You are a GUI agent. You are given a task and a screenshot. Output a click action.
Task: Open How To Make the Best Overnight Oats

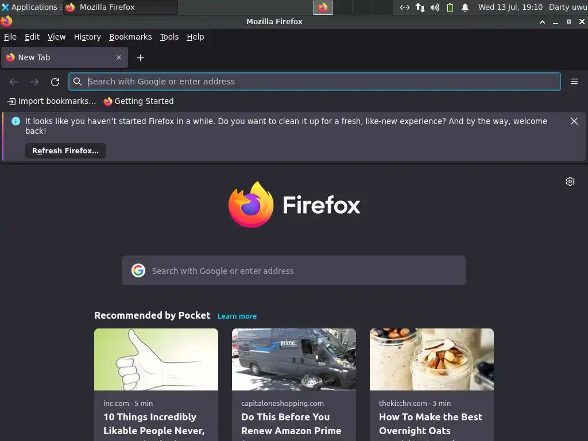pos(431,424)
